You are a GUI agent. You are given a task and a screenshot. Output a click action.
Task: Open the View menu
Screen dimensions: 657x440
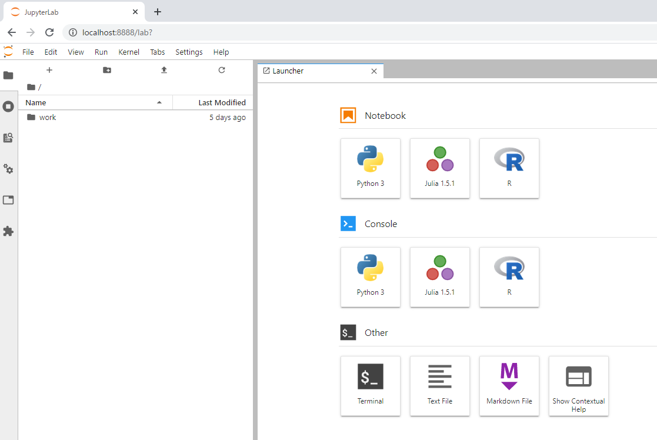coord(76,52)
